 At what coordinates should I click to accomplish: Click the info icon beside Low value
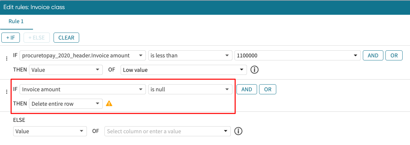click(255, 70)
